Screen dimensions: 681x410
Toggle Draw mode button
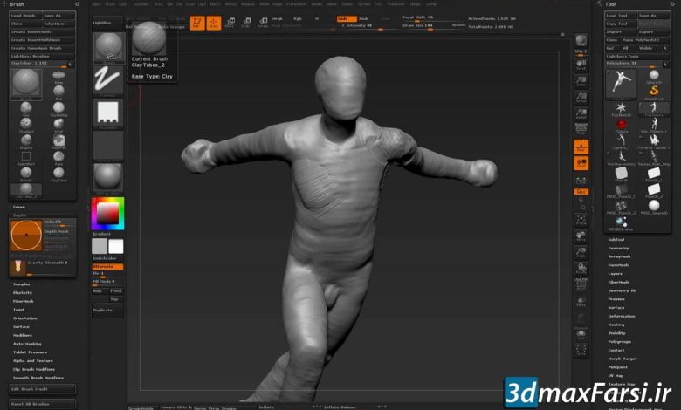[x=213, y=22]
